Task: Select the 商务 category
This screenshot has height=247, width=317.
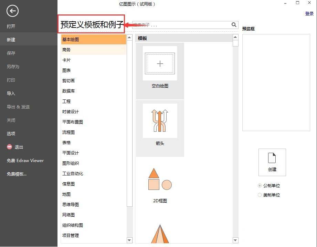Action: pyautogui.click(x=94, y=50)
